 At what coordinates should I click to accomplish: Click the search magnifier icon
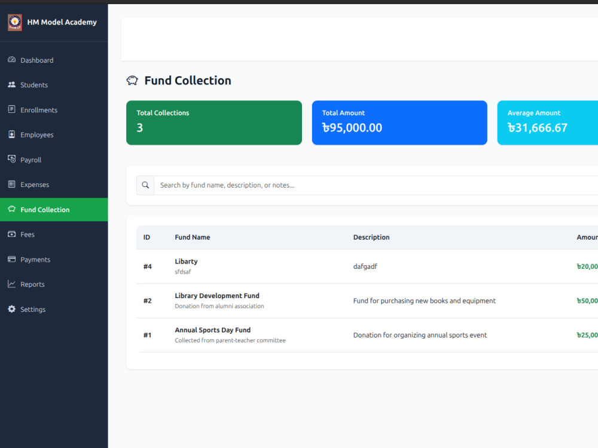pos(145,185)
